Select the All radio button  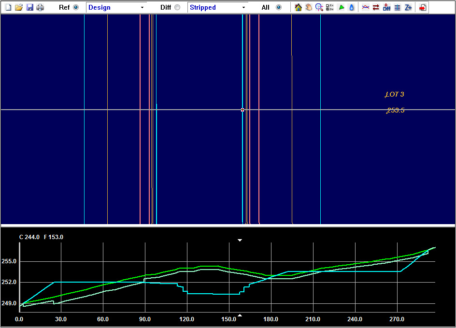278,7
